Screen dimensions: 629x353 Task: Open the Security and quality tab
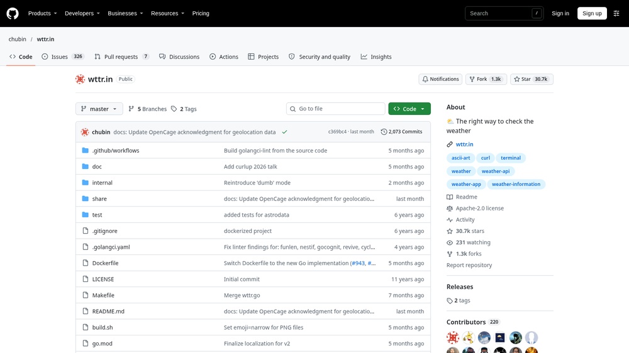point(320,57)
